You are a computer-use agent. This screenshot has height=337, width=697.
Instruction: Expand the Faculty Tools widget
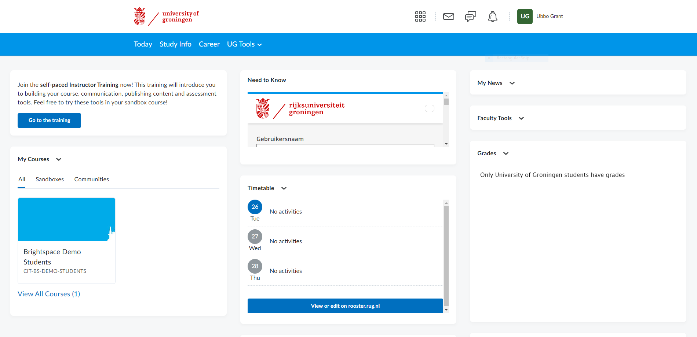(x=522, y=118)
